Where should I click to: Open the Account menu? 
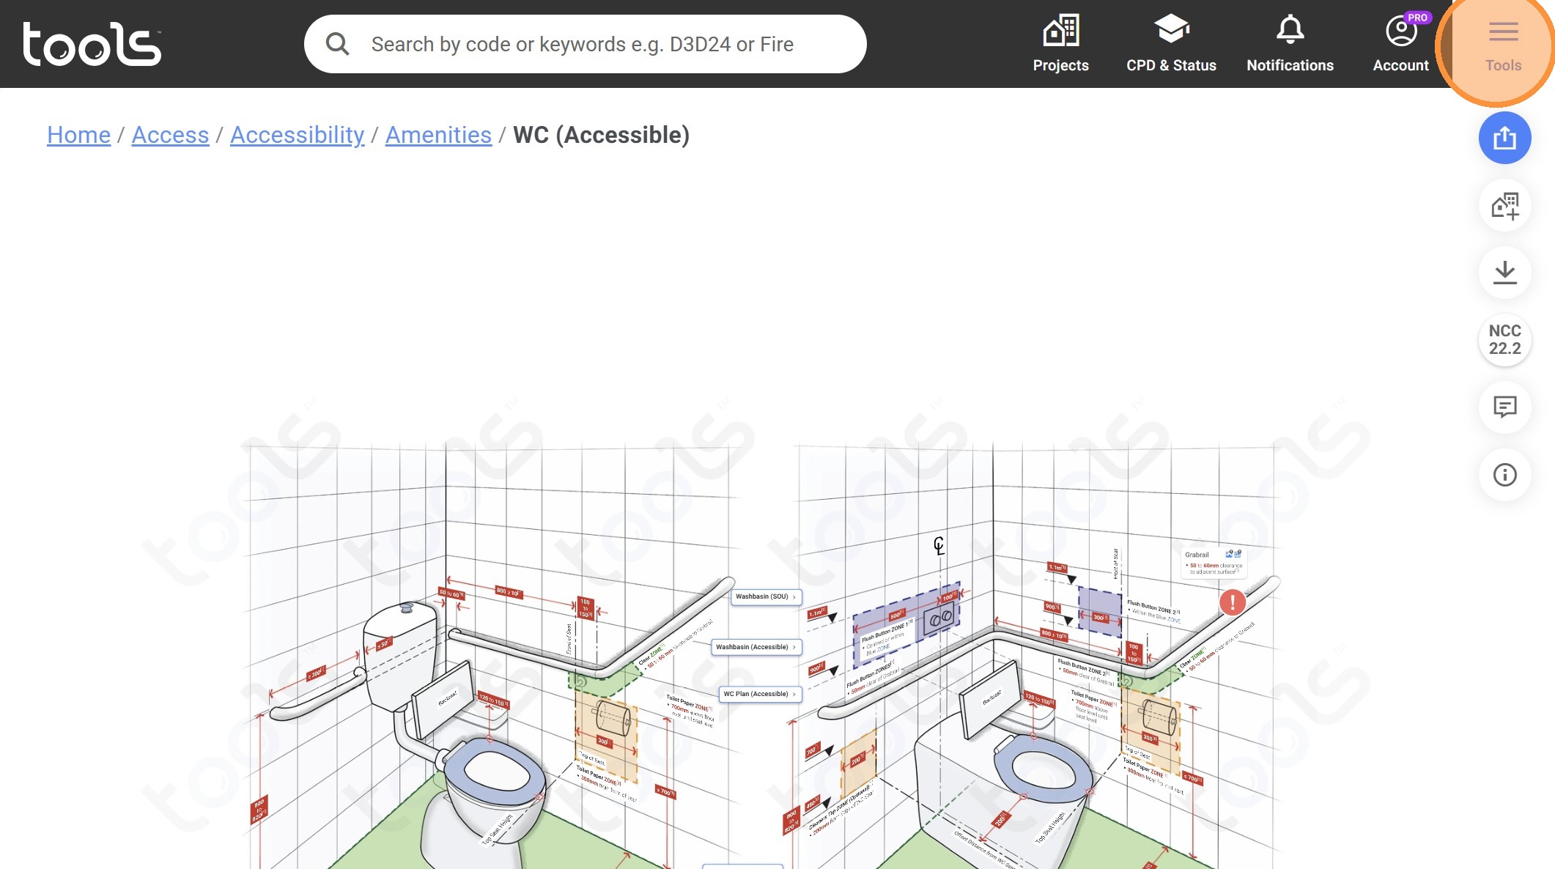point(1400,44)
